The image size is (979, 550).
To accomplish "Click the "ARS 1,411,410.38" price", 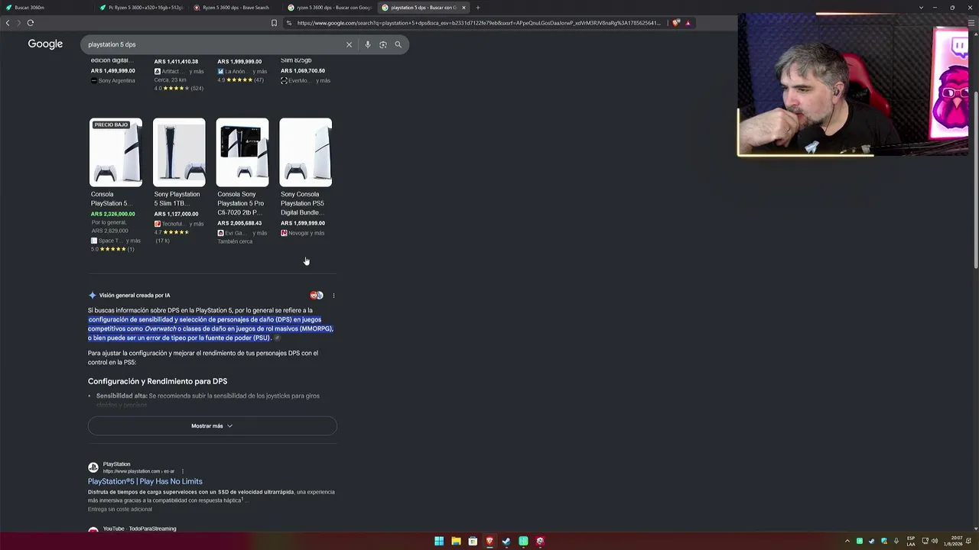I will coord(176,62).
